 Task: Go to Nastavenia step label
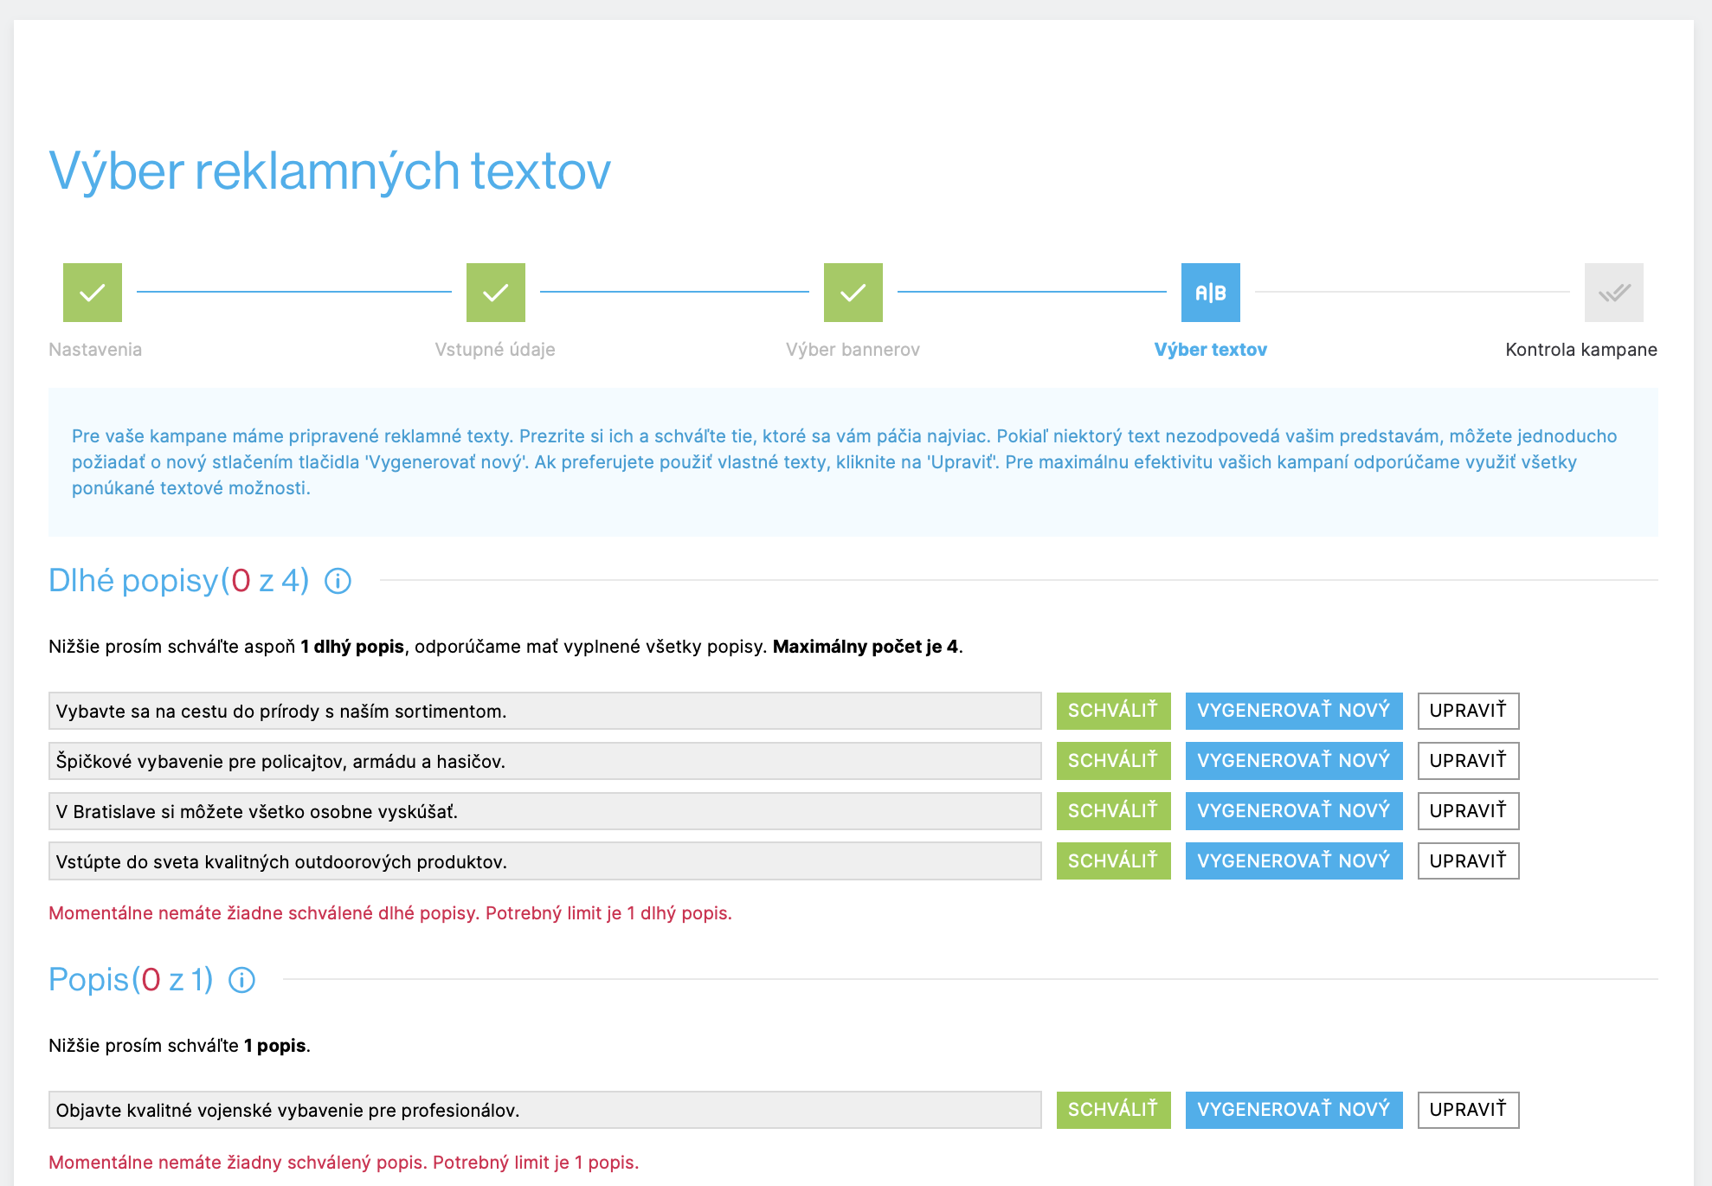point(95,350)
